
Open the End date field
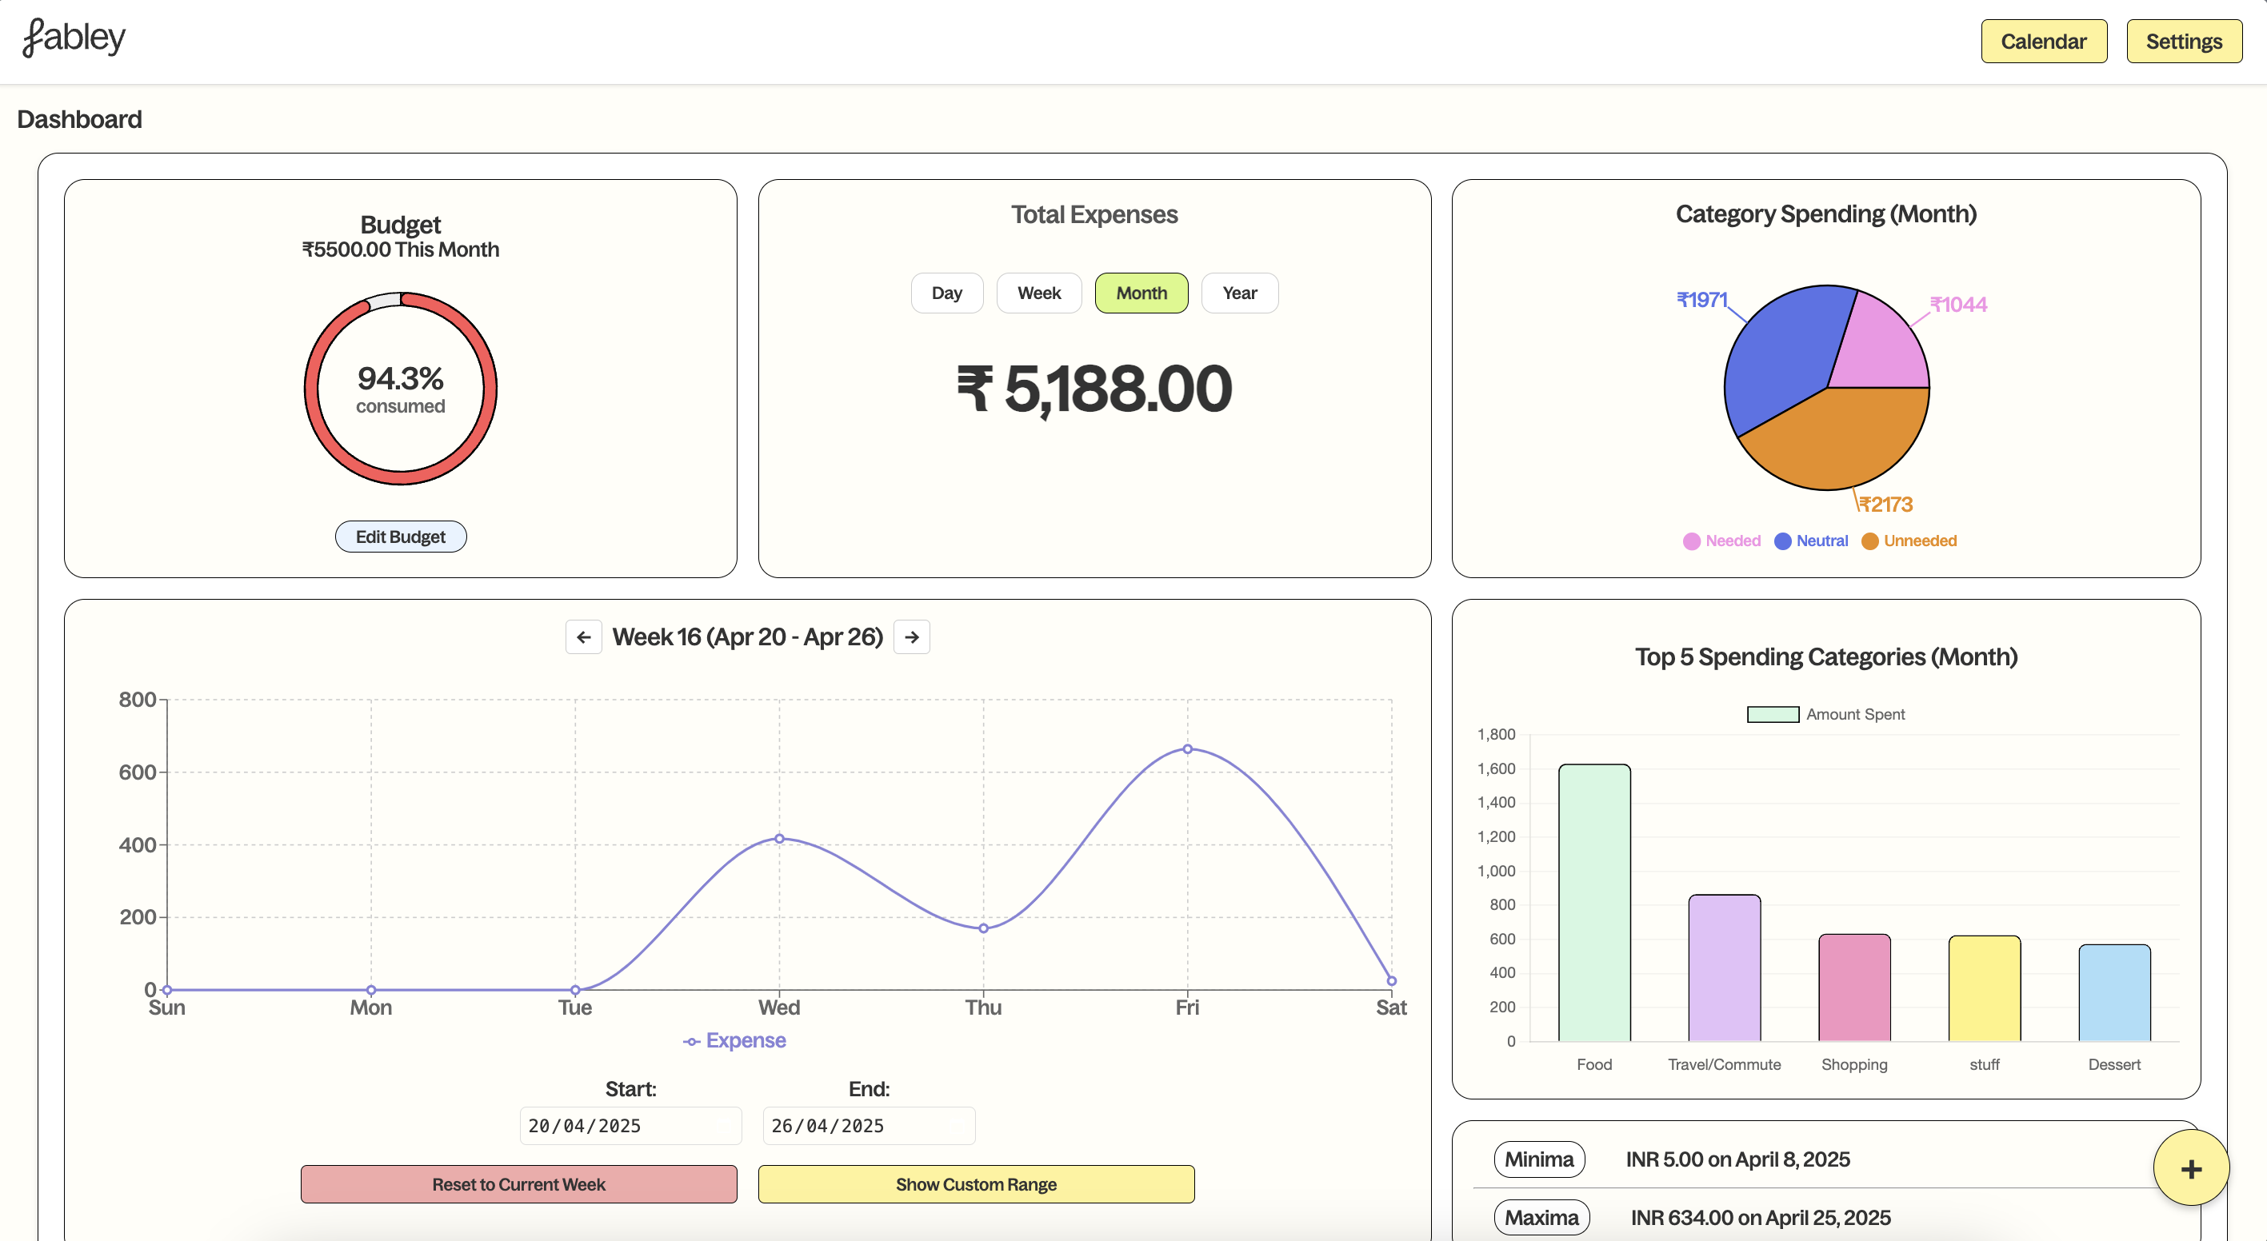tap(868, 1126)
